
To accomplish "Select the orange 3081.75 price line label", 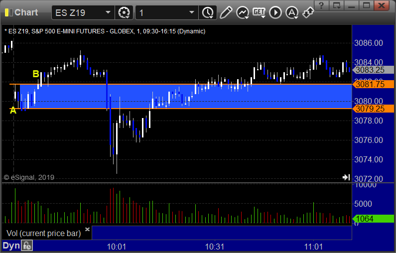I will pos(373,84).
